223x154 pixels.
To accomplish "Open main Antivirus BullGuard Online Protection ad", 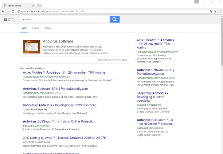I will click(60, 121).
